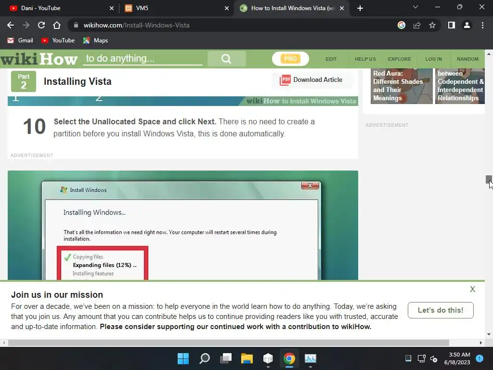
Task: Focus the wikiHow search field
Action: click(143, 59)
